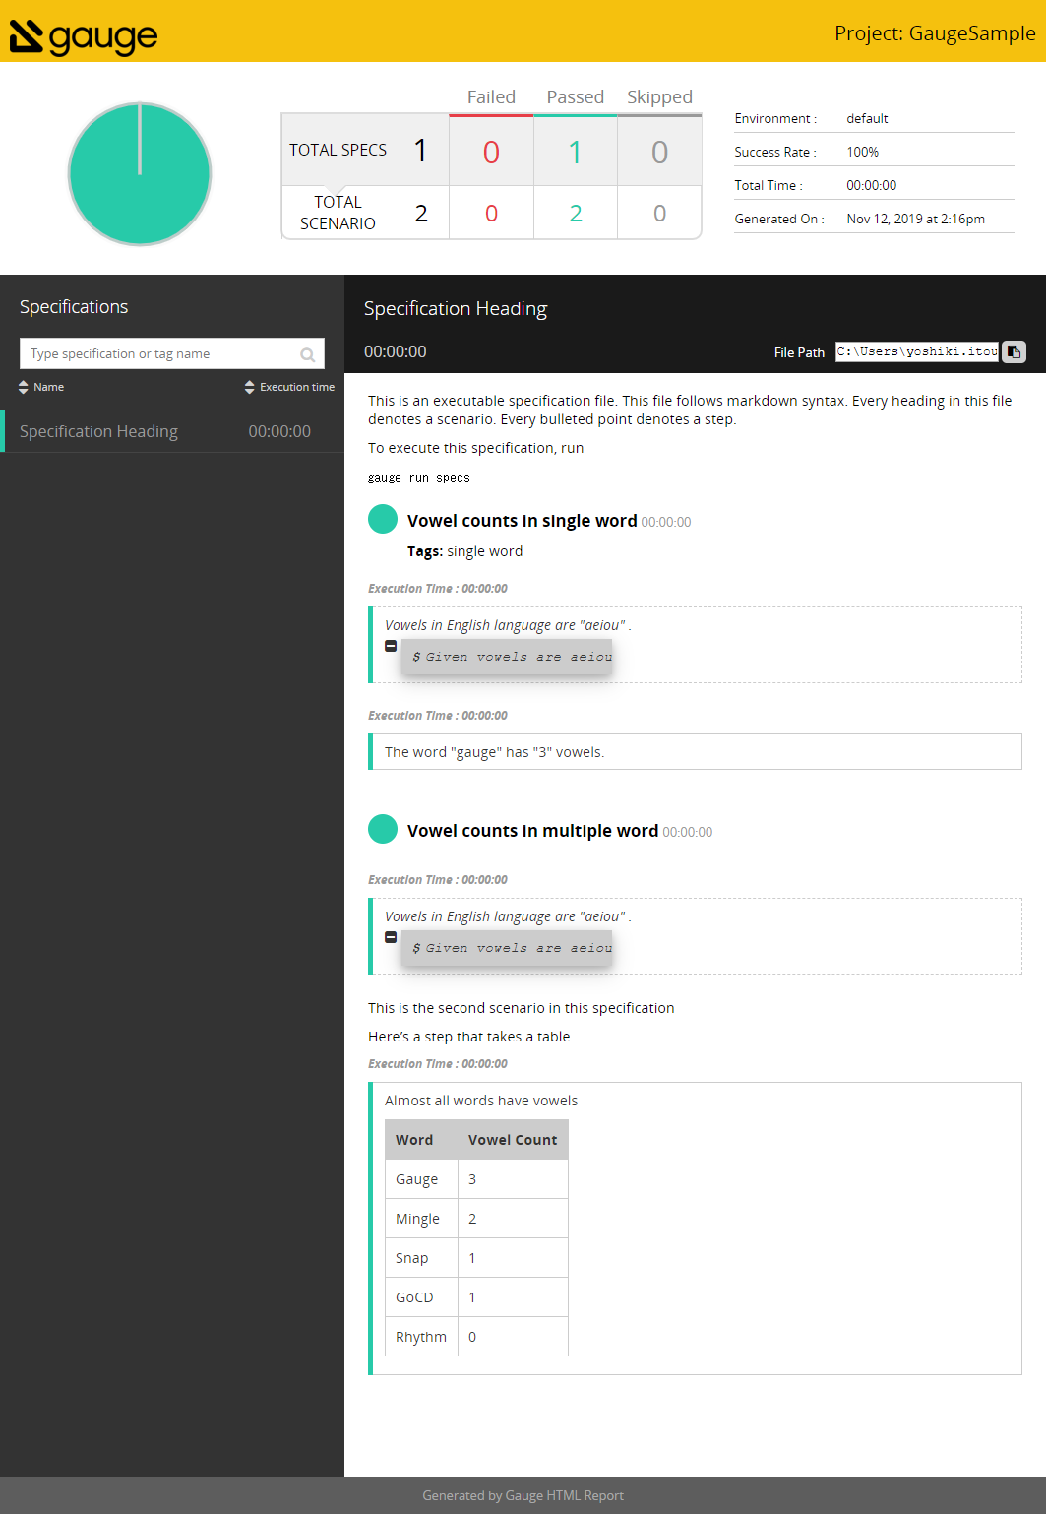Click the search magnifier icon
Screen dimensions: 1046x1514
coord(308,354)
